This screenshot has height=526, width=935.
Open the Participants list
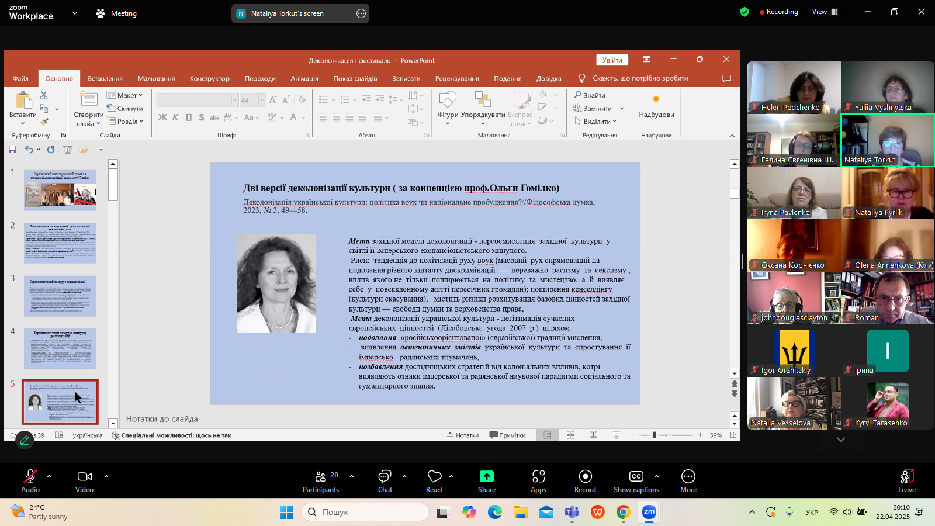pyautogui.click(x=321, y=477)
